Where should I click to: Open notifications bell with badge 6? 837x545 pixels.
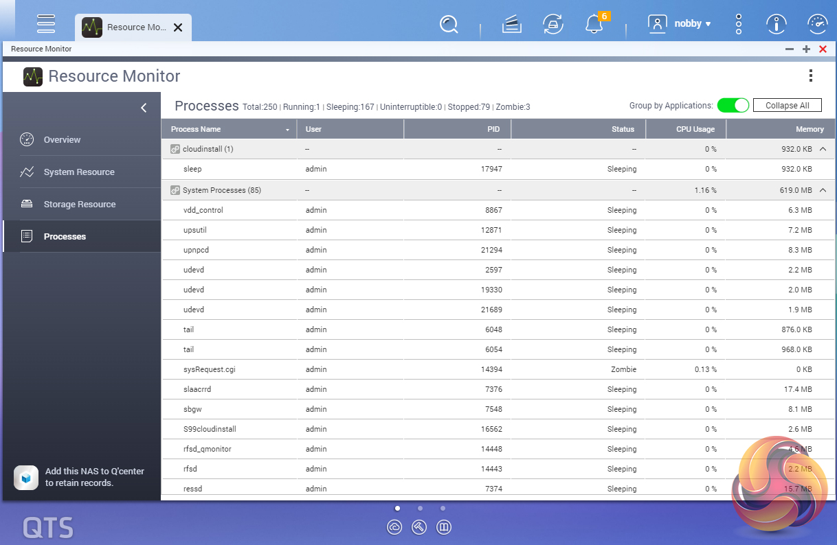tap(594, 25)
